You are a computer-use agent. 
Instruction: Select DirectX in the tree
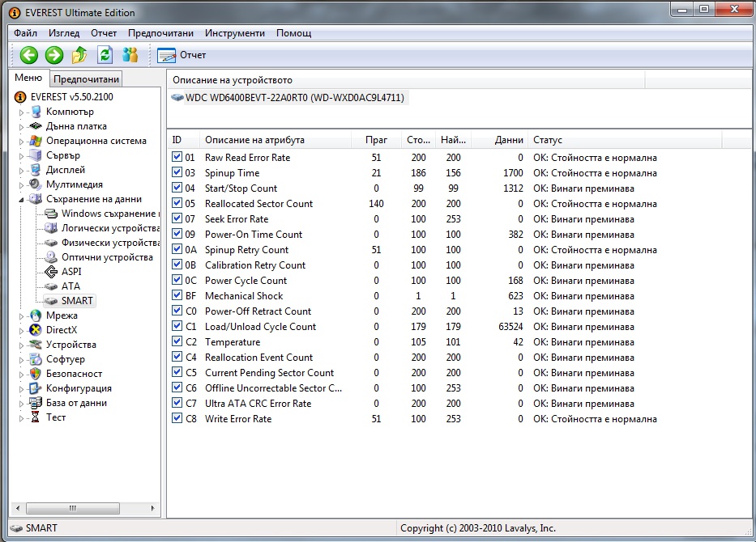tap(62, 330)
